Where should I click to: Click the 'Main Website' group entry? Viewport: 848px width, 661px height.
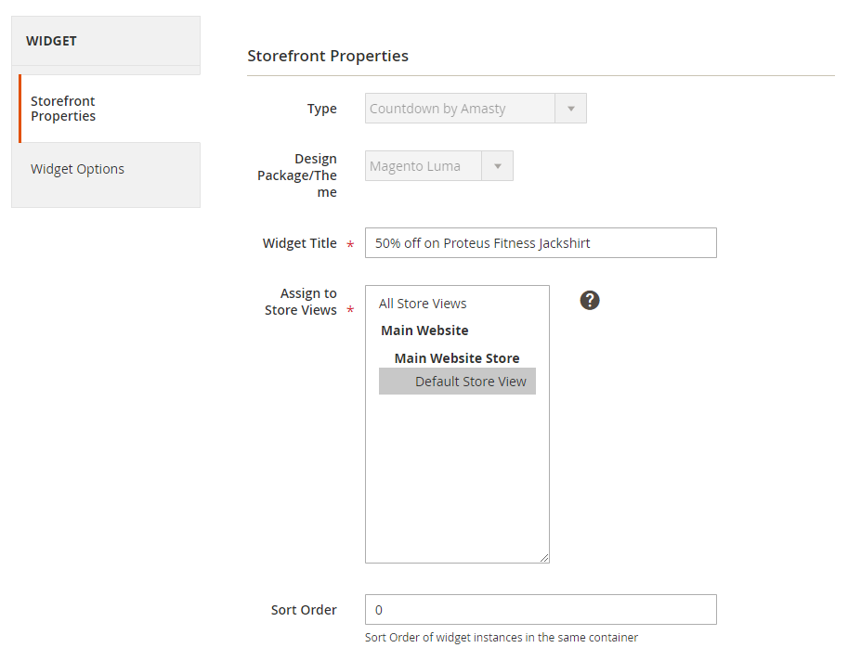(x=424, y=330)
